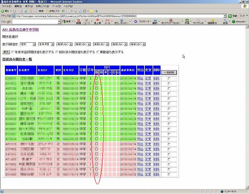The image size is (249, 194).
Task: Click into the Google toolbar search field
Action: click(35, 22)
